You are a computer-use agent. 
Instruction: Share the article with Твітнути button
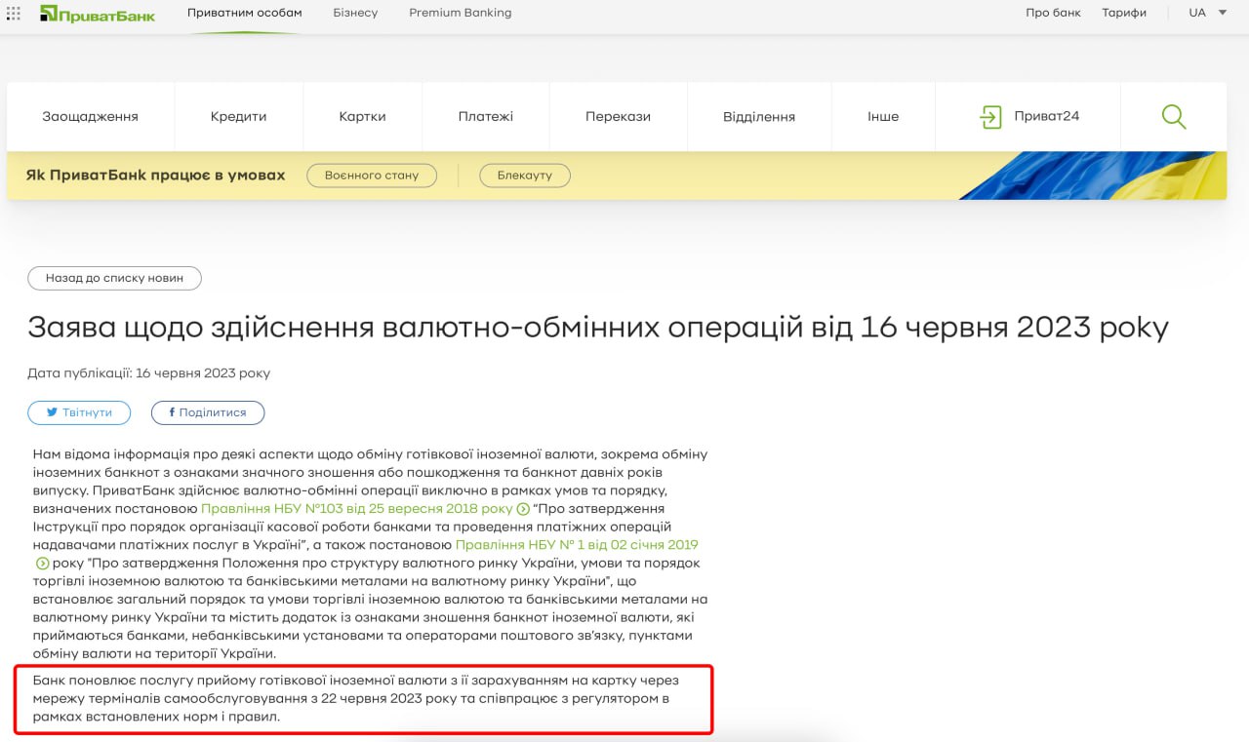[x=80, y=412]
